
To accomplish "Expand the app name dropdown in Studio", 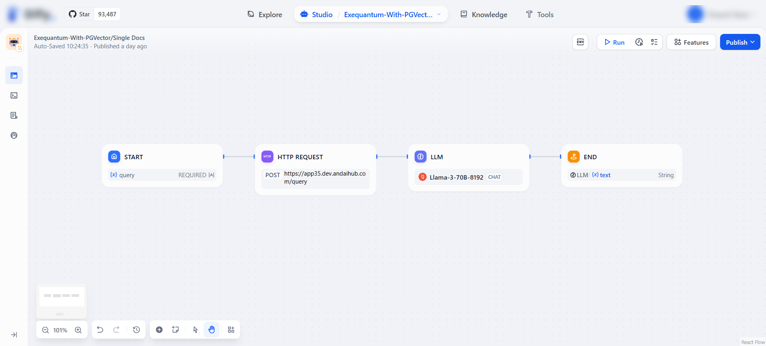I will tap(439, 14).
